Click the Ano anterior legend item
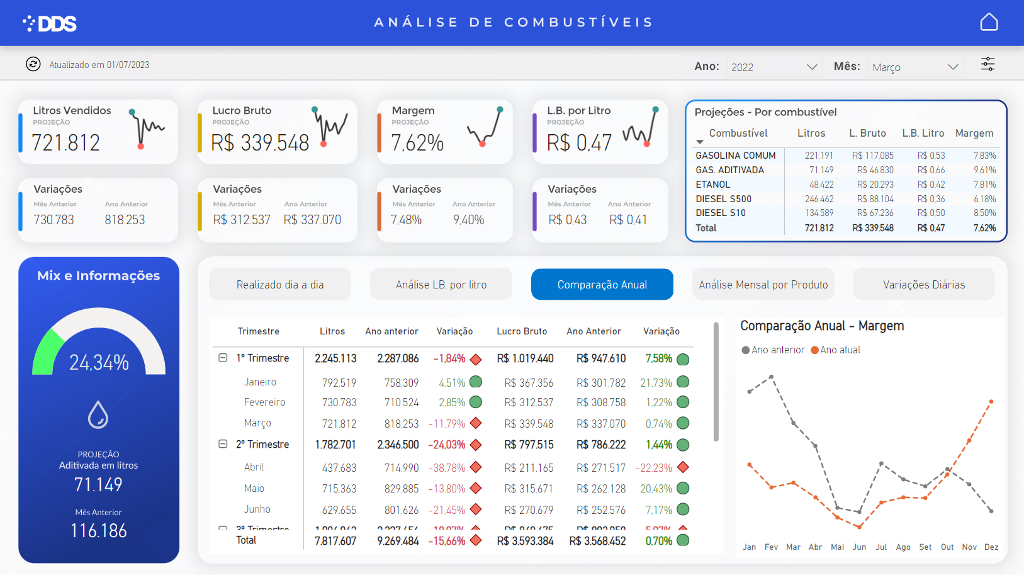Viewport: 1024px width, 575px height. pyautogui.click(x=773, y=350)
